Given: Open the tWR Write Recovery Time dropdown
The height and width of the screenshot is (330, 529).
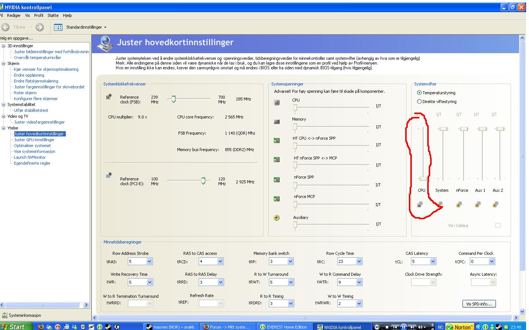Looking at the screenshot, I should [150, 282].
